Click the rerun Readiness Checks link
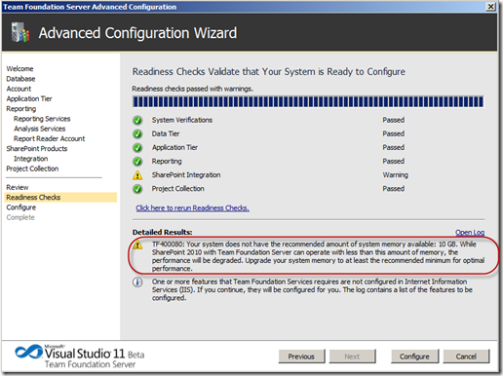The height and width of the screenshot is (376, 503). [193, 208]
